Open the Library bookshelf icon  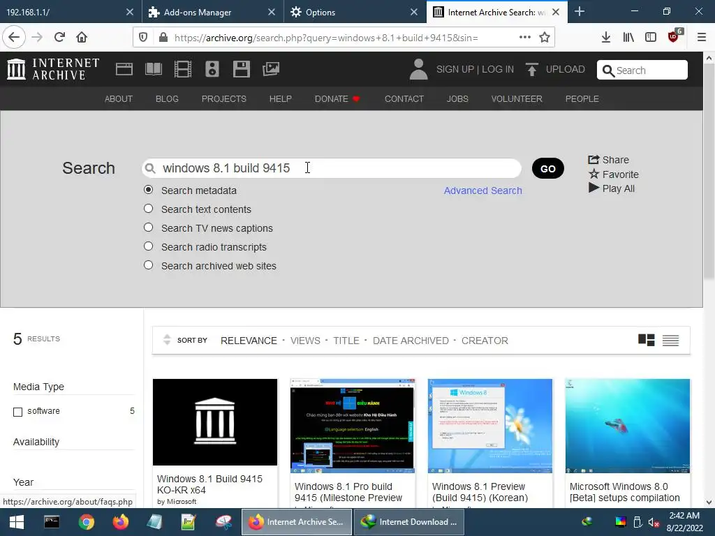tap(628, 38)
